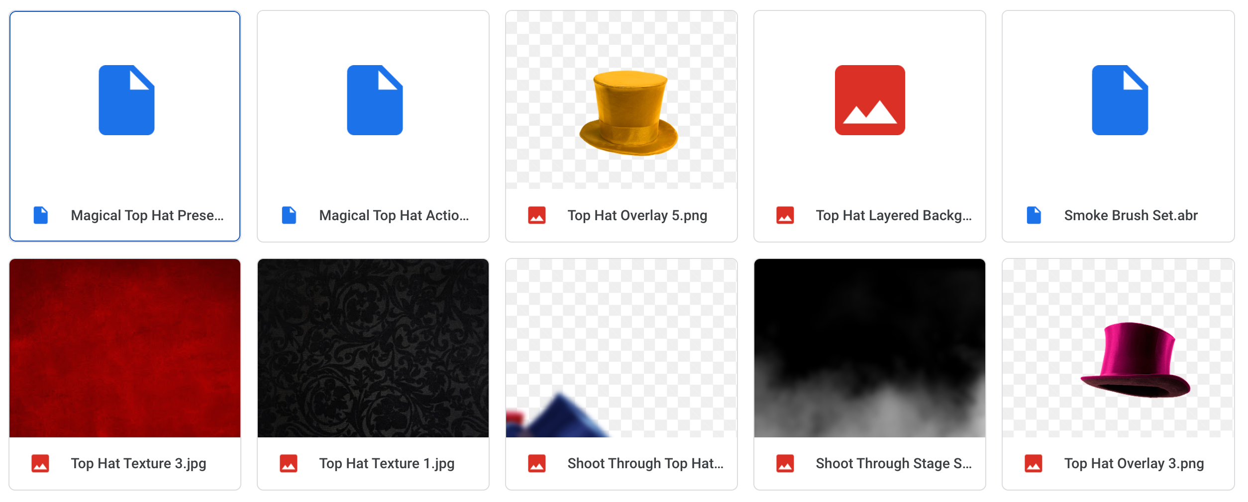This screenshot has height=502, width=1248.
Task: Open the black damask texture thumbnail
Action: pos(373,348)
